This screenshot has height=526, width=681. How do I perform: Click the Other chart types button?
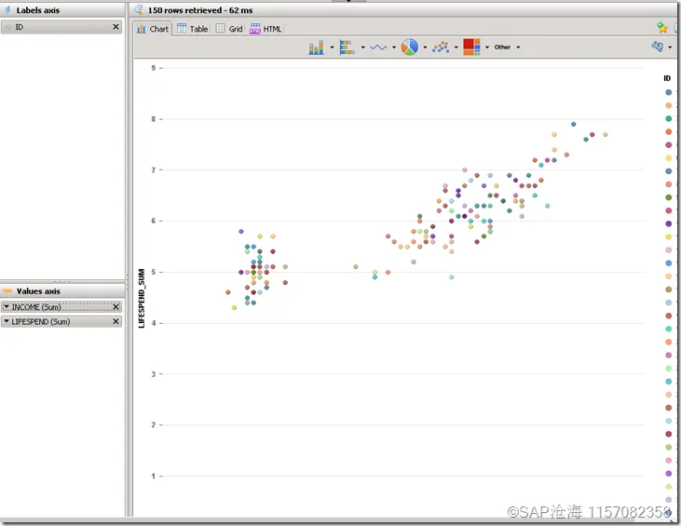click(x=502, y=47)
